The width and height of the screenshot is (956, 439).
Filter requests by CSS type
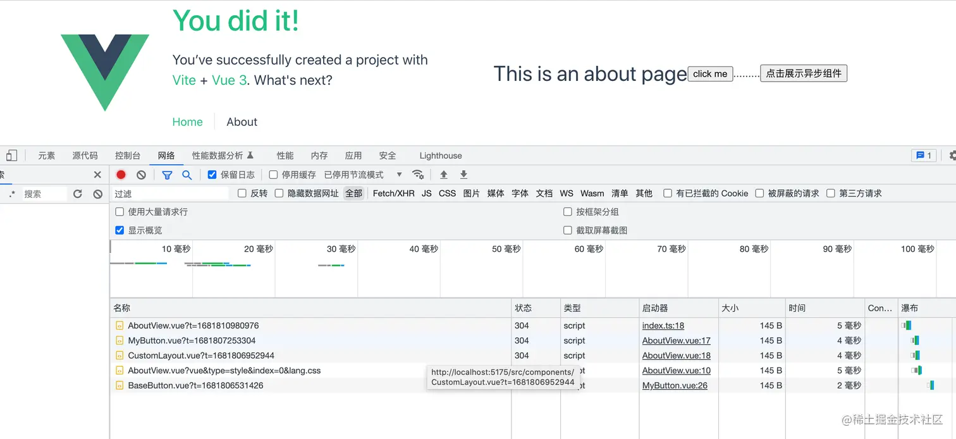tap(447, 194)
